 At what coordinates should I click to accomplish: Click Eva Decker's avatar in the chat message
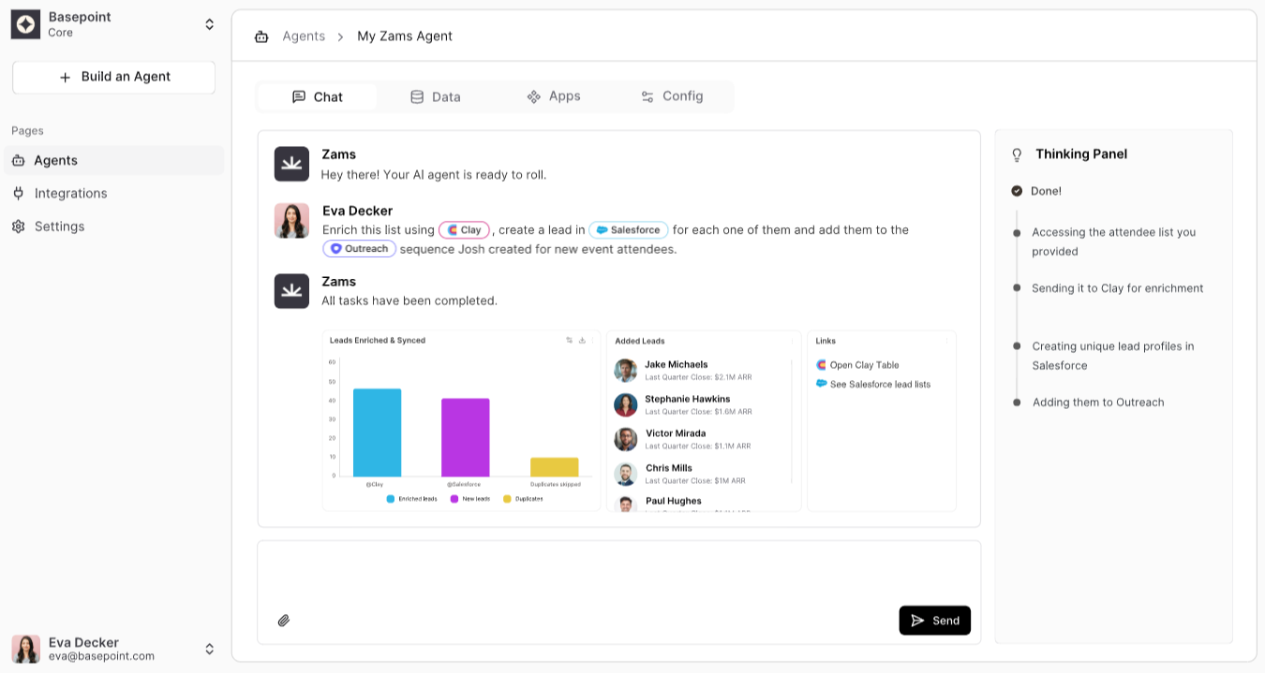pyautogui.click(x=291, y=221)
